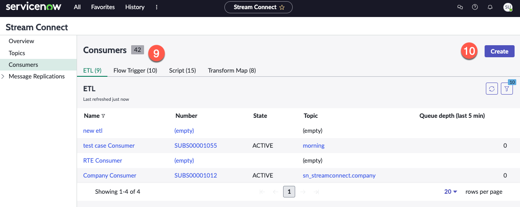Open the SU user avatar menu
Screen dimensions: 520x207
click(x=508, y=7)
